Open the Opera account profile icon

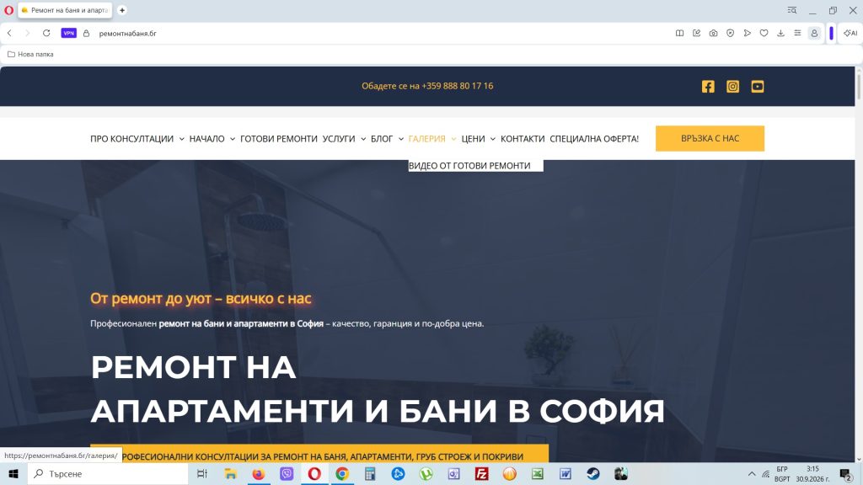pos(815,33)
